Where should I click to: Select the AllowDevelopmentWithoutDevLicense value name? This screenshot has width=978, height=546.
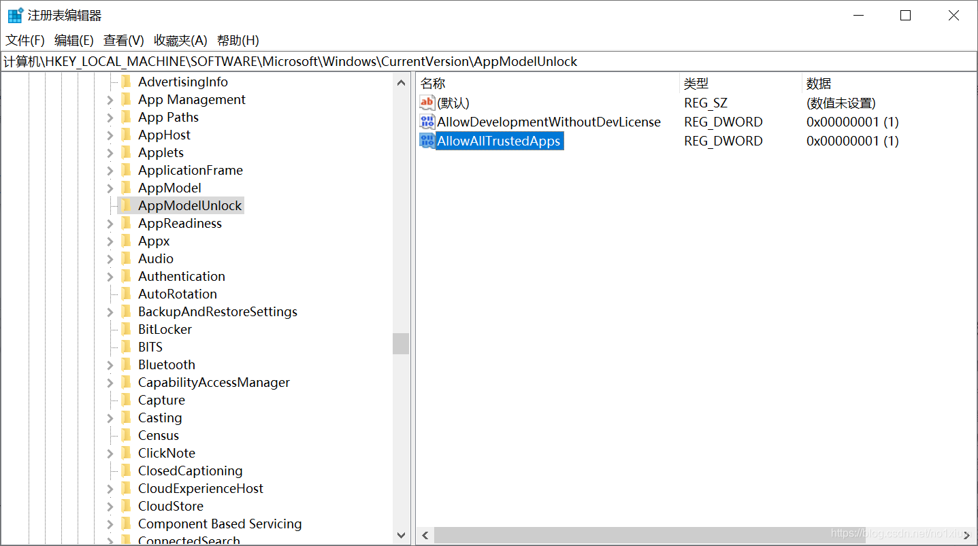[549, 122]
